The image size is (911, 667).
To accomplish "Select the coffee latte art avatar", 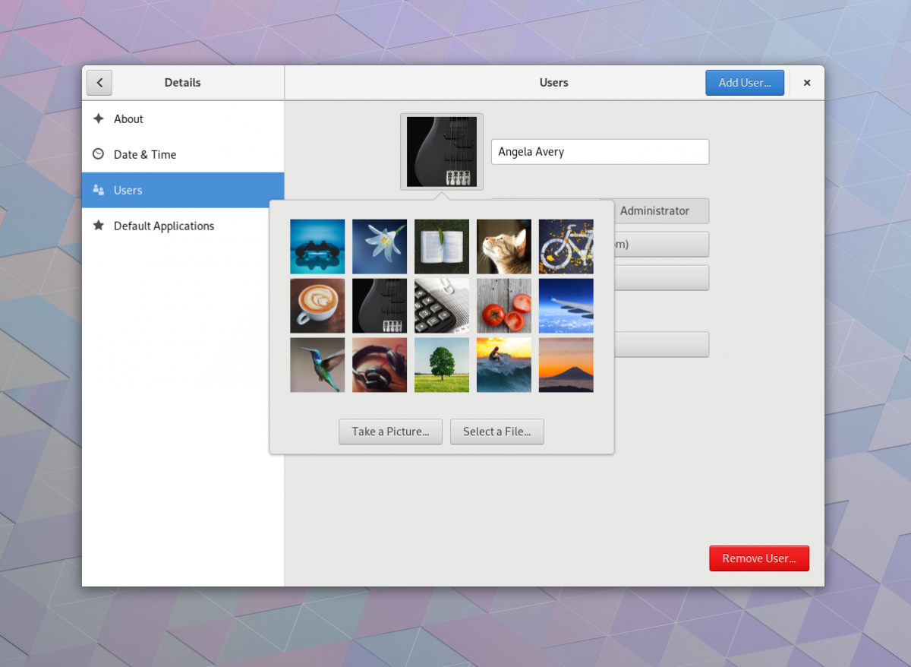I will tap(317, 305).
